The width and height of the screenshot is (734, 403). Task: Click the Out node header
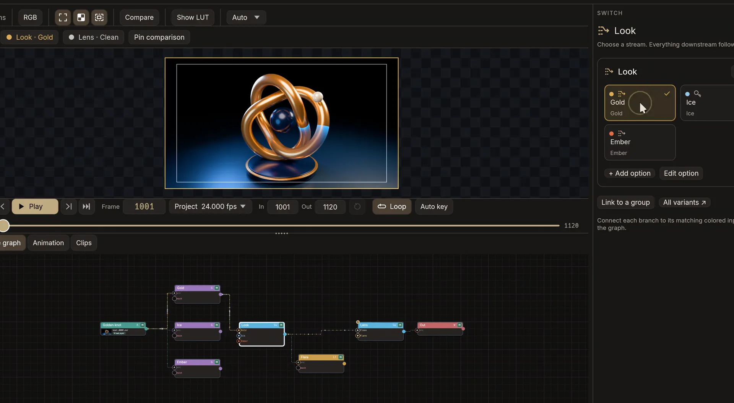(440, 325)
